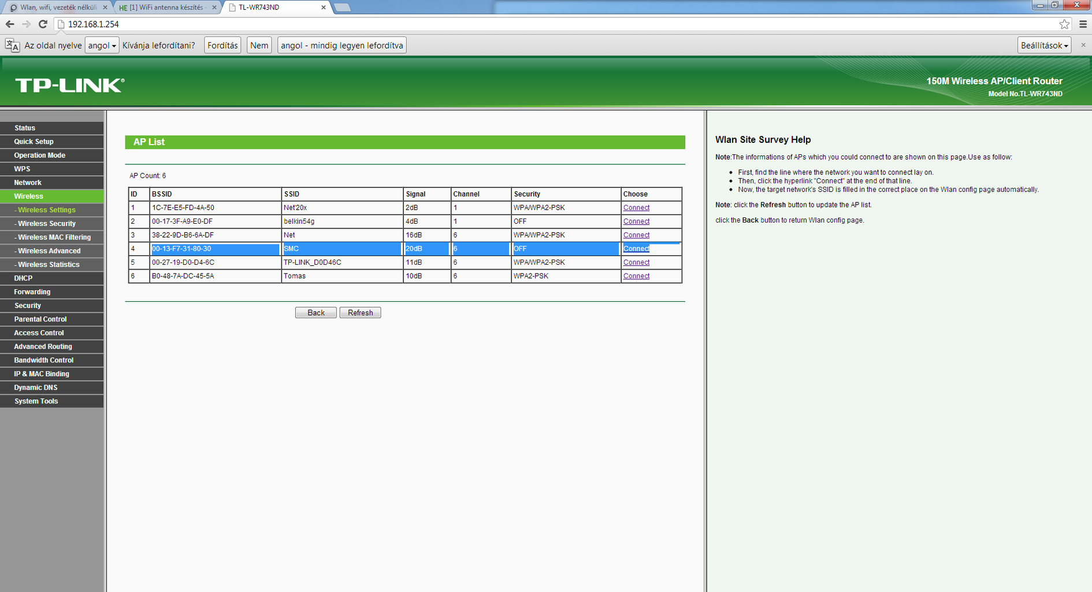Click the address bar showing 192.168.1.254

coord(560,24)
